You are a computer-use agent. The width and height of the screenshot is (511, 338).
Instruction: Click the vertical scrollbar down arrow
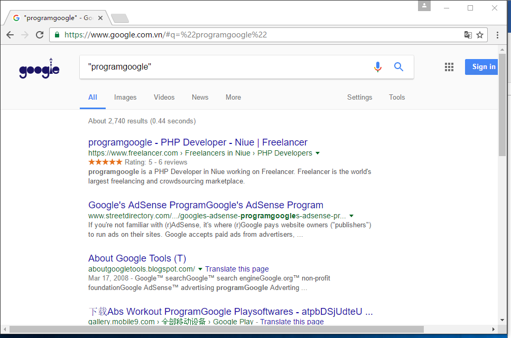502,320
